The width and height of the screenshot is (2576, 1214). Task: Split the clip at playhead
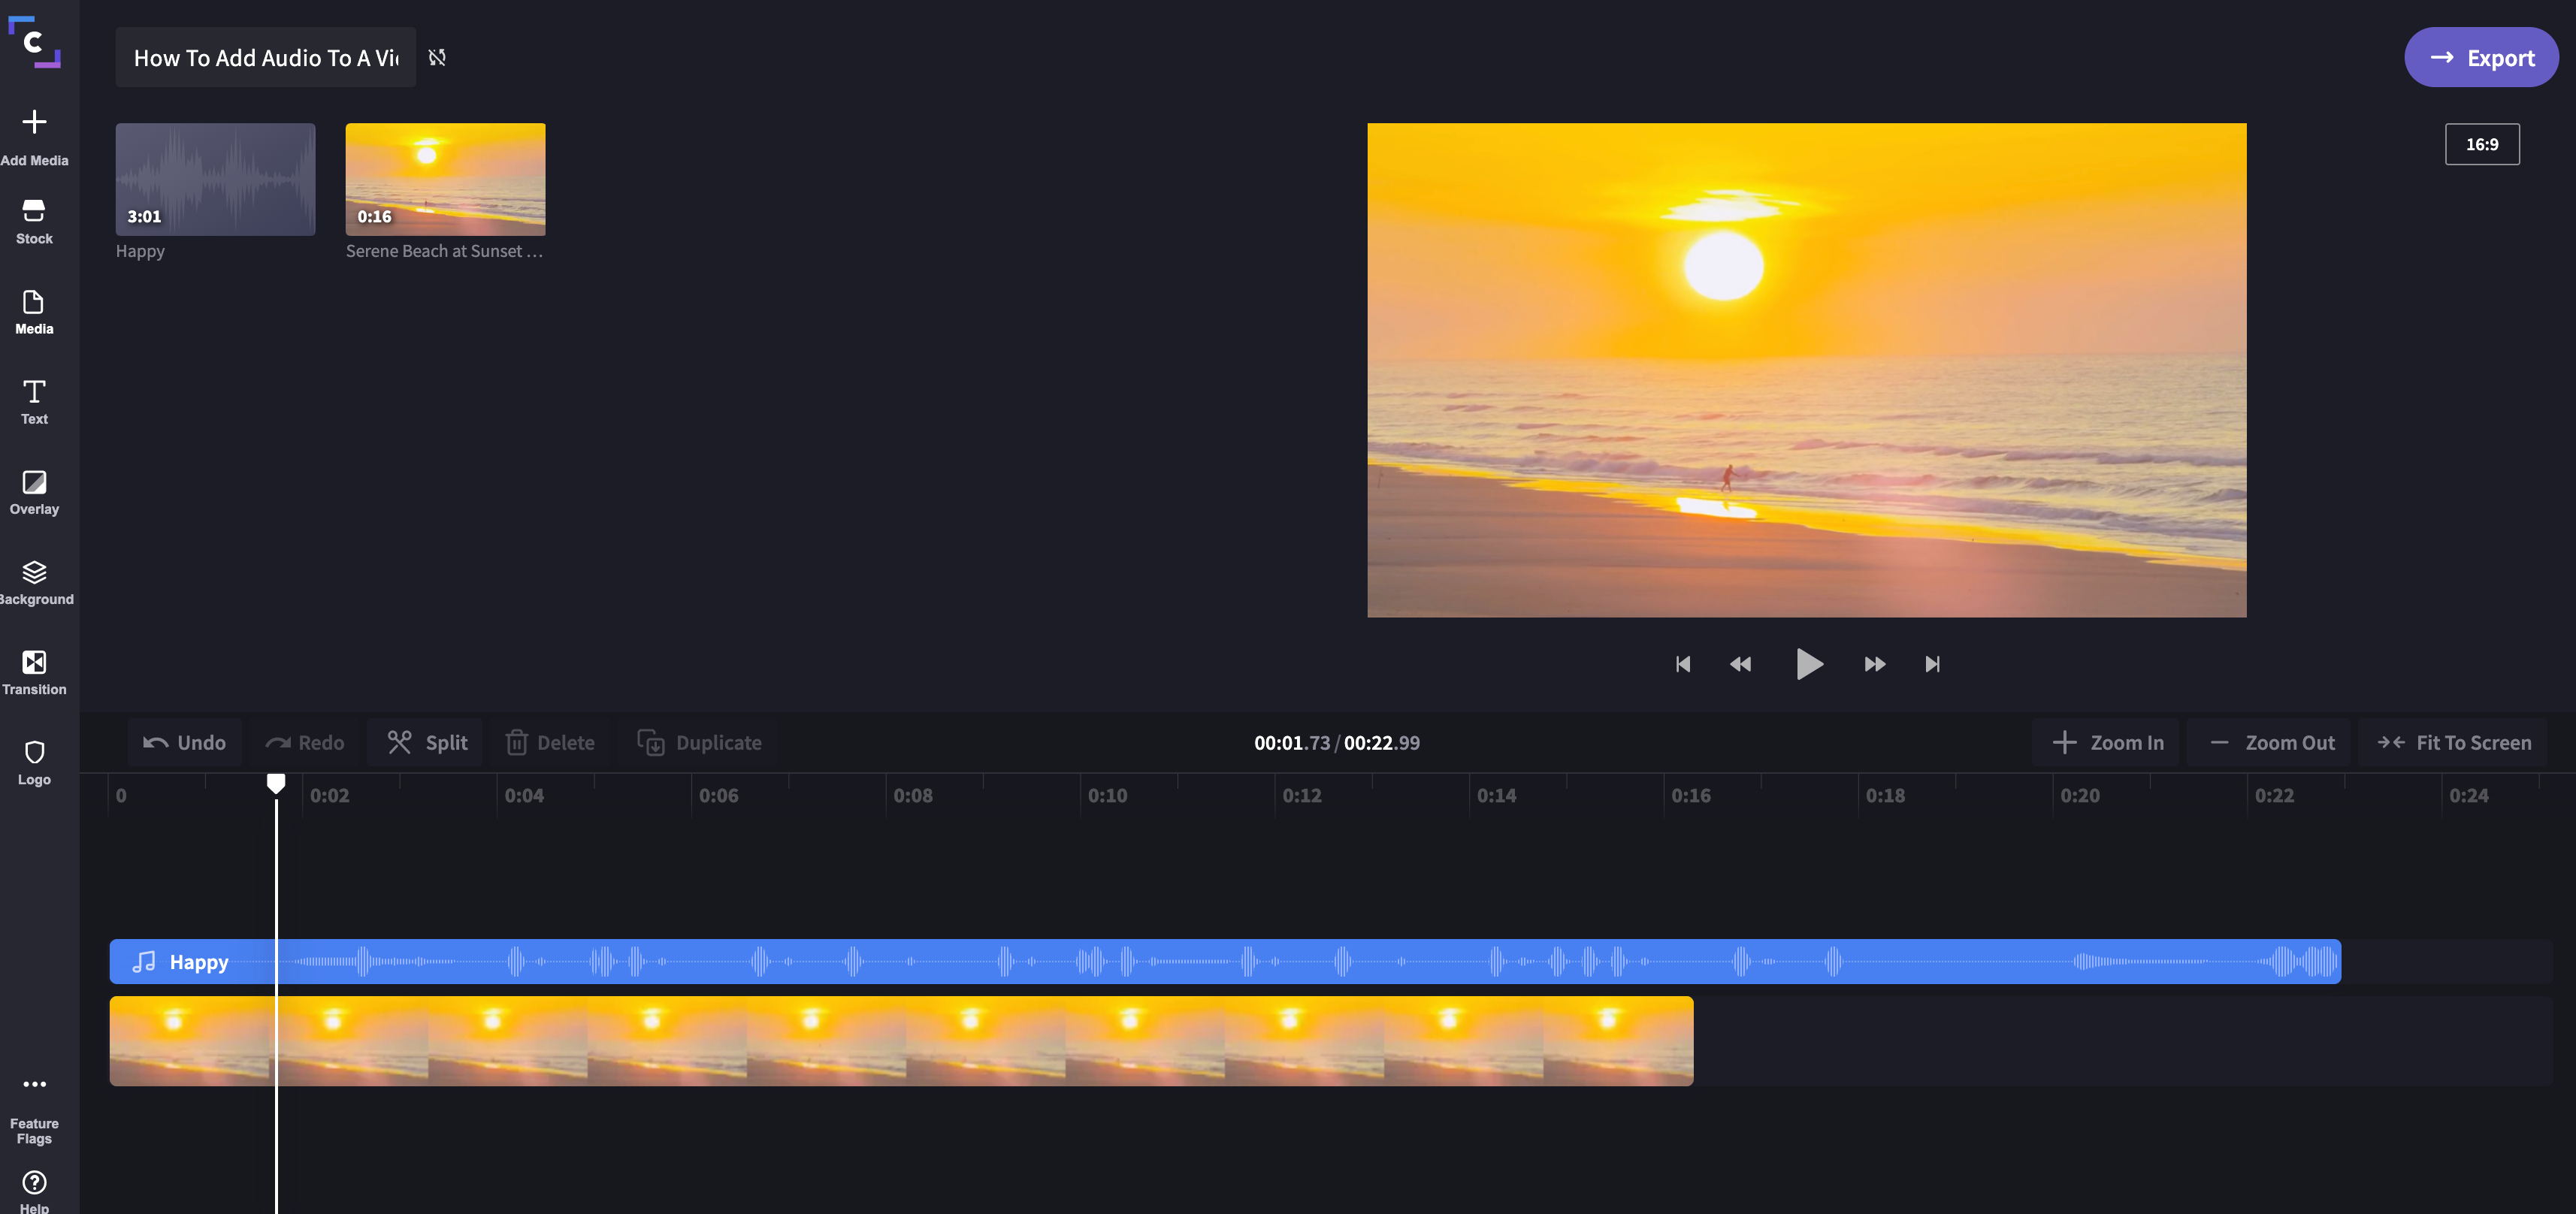tap(427, 742)
